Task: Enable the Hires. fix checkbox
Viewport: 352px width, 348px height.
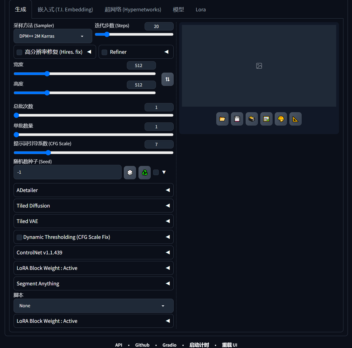Action: [x=19, y=52]
